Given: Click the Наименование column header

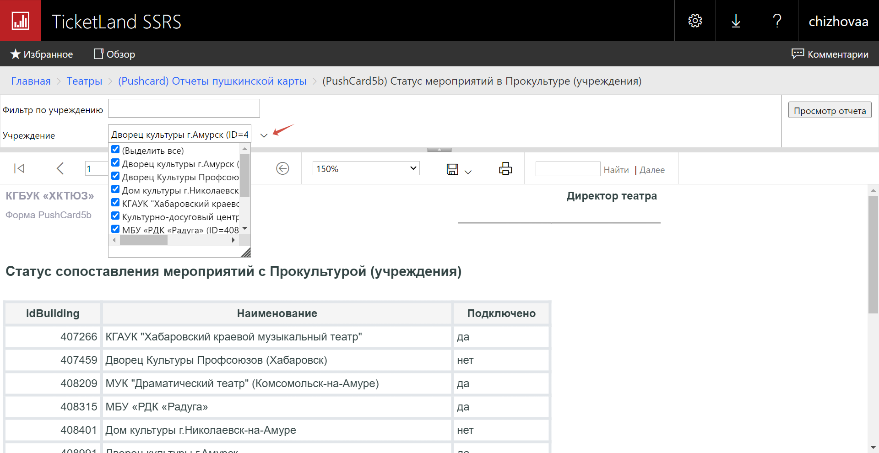Looking at the screenshot, I should (277, 313).
